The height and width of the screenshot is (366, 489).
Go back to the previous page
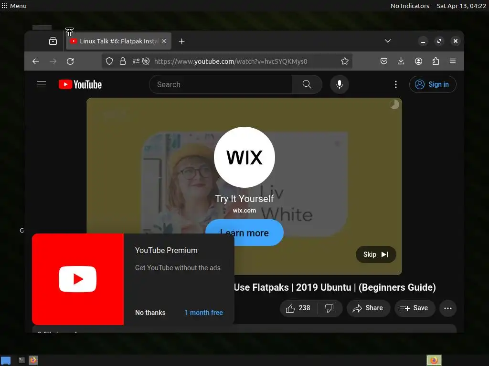coord(36,61)
